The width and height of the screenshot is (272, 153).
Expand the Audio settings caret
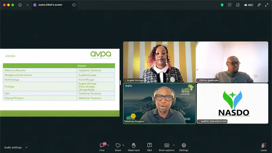pyautogui.click(x=27, y=148)
